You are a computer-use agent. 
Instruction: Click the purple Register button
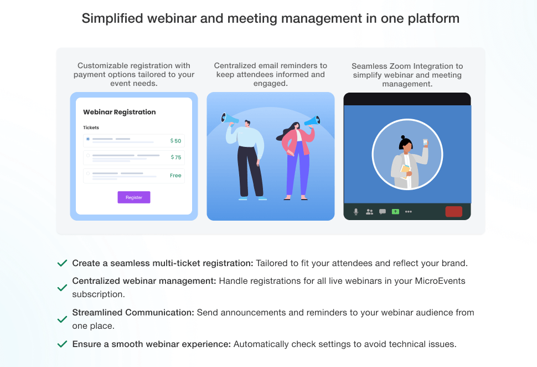click(133, 197)
